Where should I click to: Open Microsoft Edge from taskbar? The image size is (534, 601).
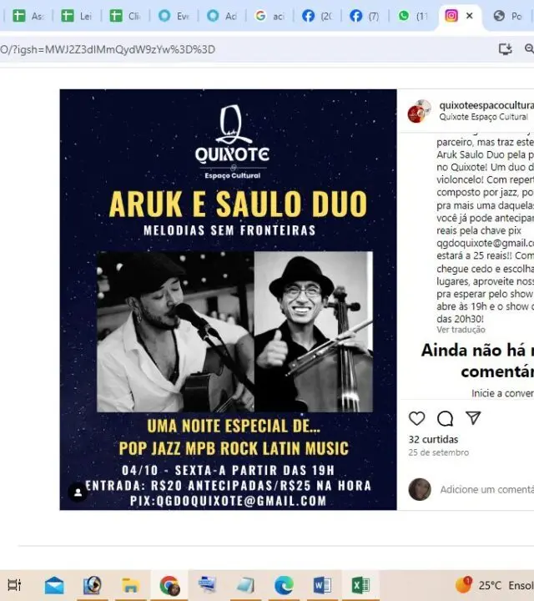(284, 586)
